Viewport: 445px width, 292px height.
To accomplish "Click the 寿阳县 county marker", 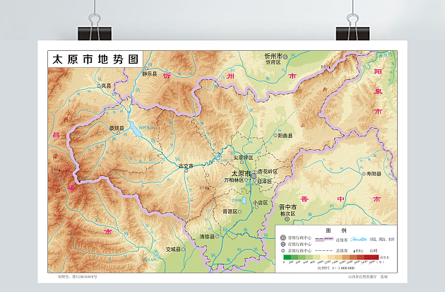I will 363,173.
